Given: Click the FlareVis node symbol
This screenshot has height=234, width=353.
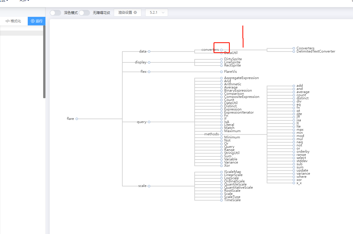Looking at the screenshot, I should (x=221, y=72).
